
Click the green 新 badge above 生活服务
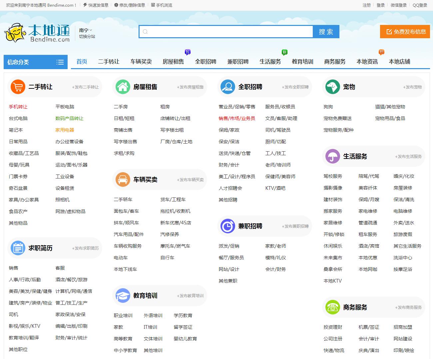pyautogui.click(x=284, y=52)
